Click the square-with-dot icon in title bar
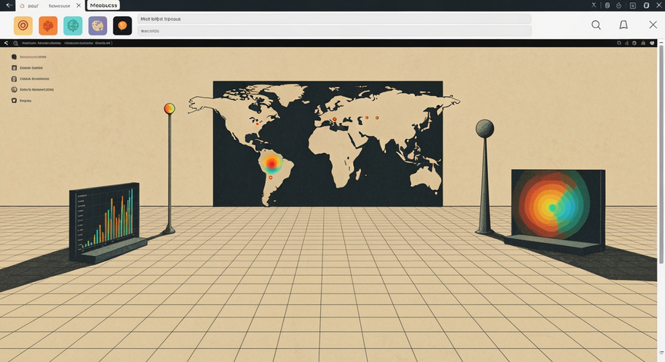This screenshot has height=362, width=665. (633, 5)
